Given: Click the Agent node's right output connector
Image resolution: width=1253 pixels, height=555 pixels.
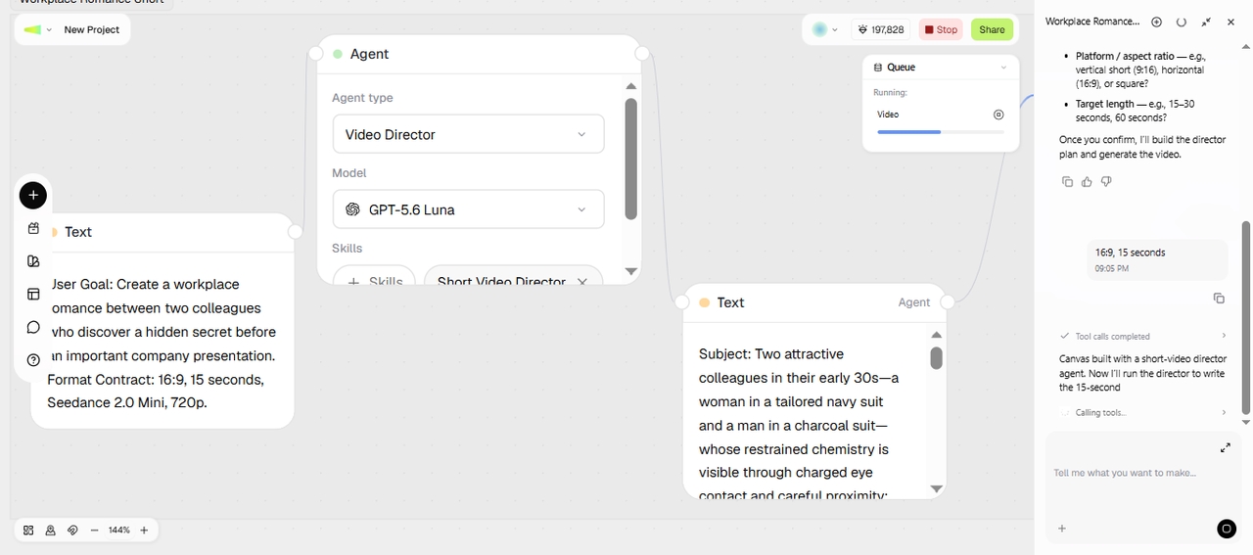Looking at the screenshot, I should click(x=642, y=54).
